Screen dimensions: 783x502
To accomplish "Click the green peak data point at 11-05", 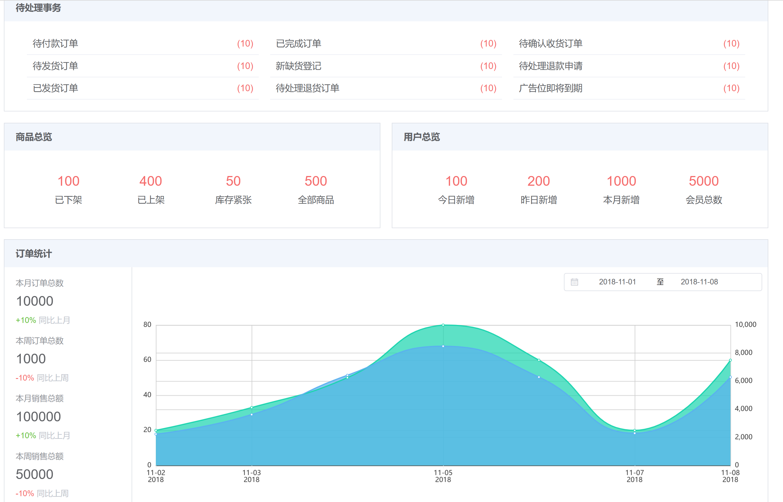I will point(443,325).
